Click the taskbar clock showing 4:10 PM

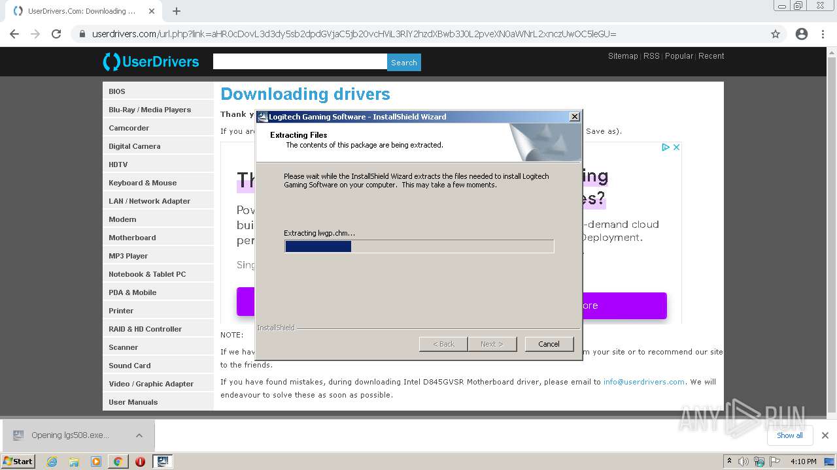pos(803,462)
